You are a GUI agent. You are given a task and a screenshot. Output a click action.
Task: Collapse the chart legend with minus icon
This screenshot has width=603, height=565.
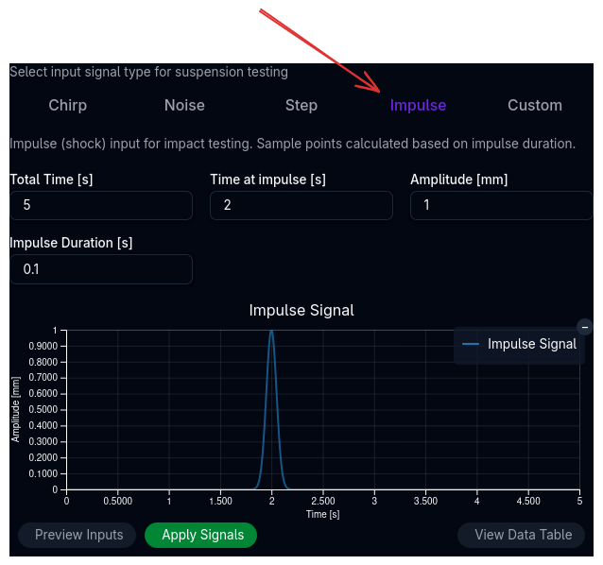[x=585, y=327]
